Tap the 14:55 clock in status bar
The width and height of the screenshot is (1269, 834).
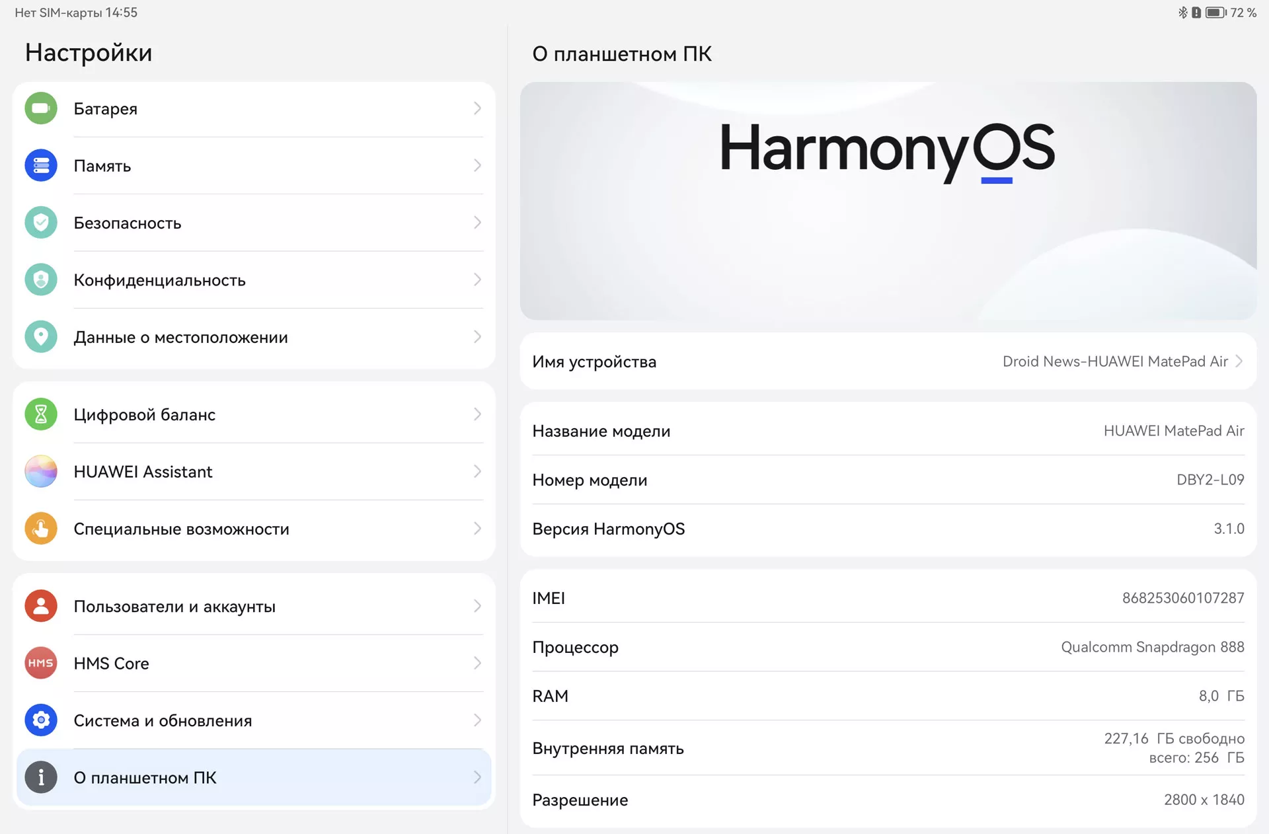(122, 13)
